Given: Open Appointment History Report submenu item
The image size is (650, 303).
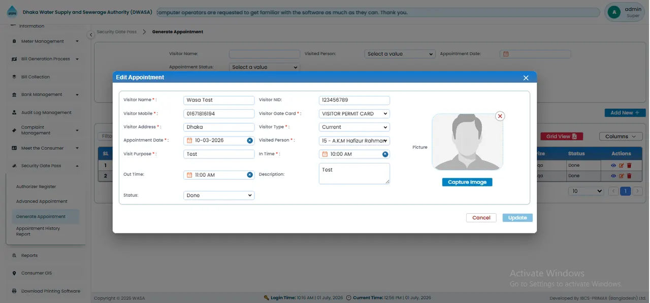Looking at the screenshot, I should pos(38,231).
